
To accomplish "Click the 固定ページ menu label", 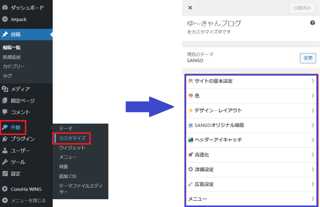I will point(22,101).
